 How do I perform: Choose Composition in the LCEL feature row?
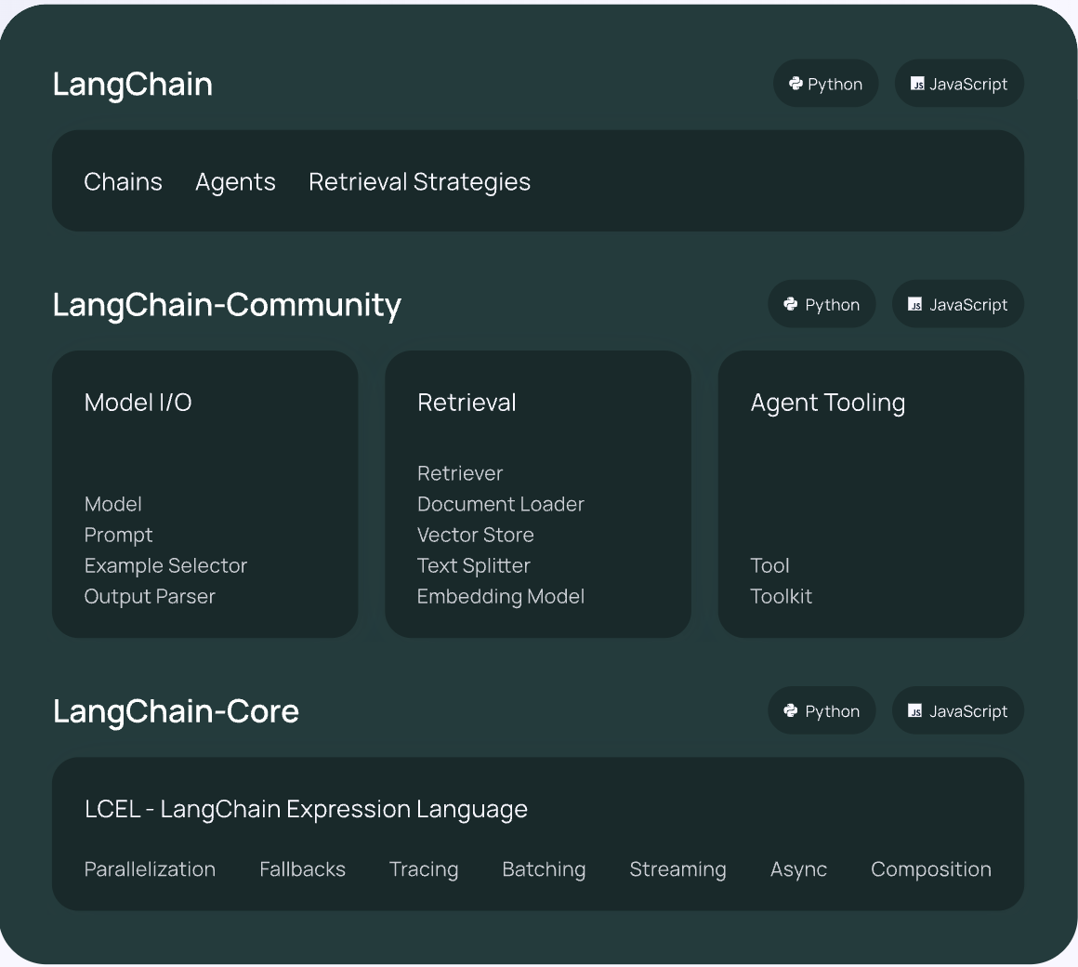coord(930,869)
